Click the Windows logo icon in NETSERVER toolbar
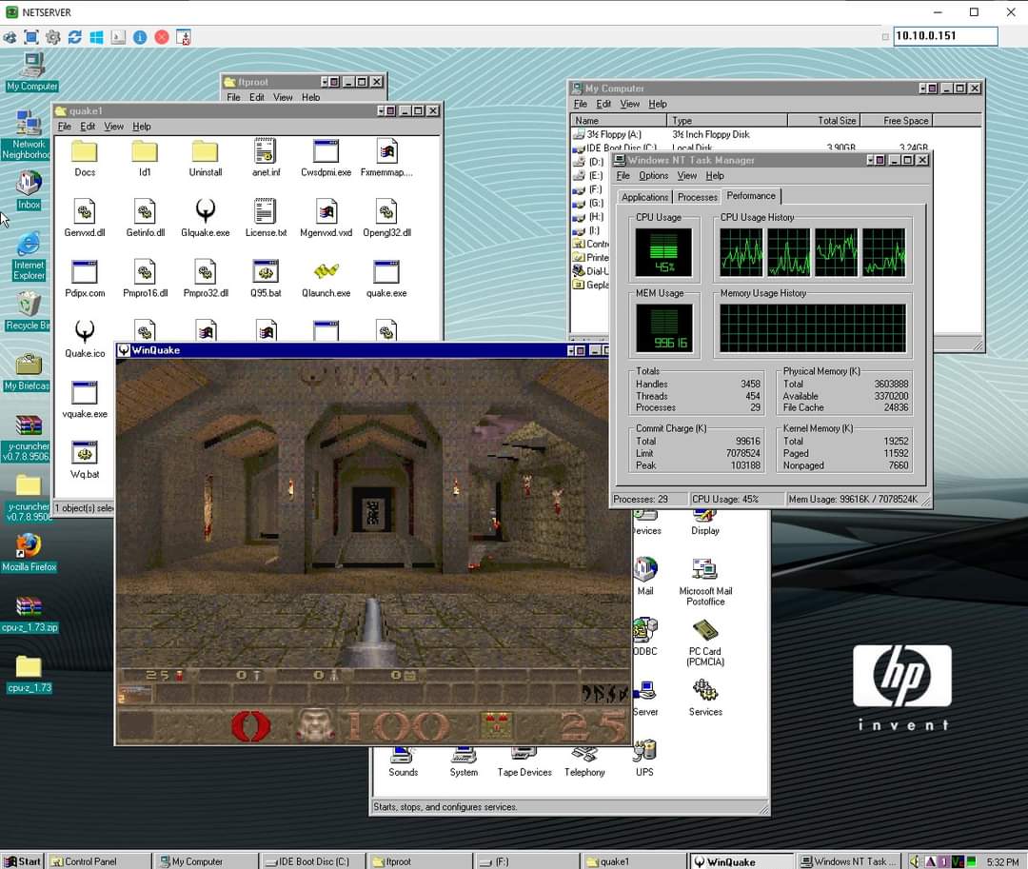Screen dimensions: 1028x869 96,37
